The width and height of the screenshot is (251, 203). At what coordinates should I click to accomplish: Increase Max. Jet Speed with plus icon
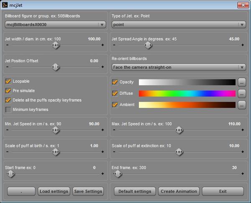tap(243, 130)
